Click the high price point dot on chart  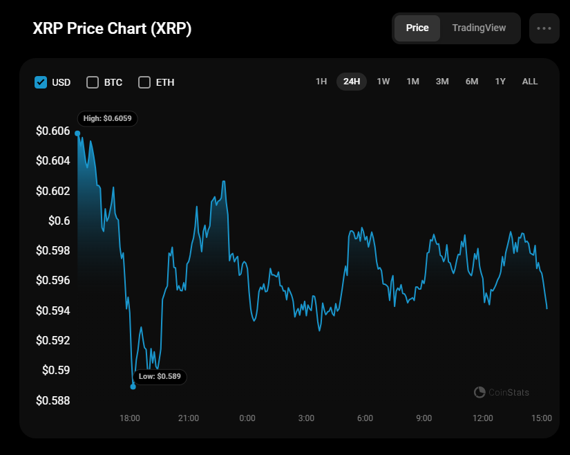(77, 133)
